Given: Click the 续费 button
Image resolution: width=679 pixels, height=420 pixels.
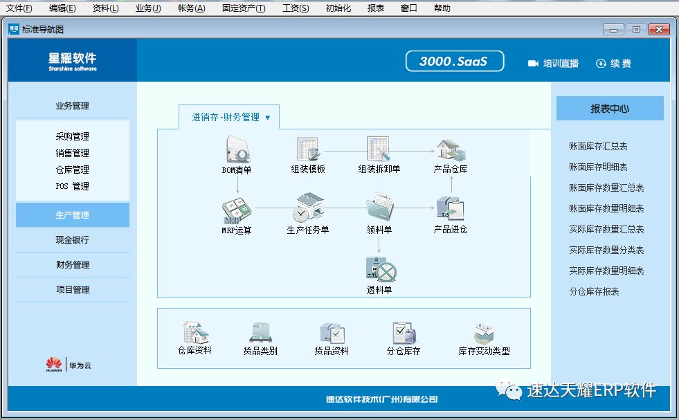Looking at the screenshot, I should (x=613, y=63).
